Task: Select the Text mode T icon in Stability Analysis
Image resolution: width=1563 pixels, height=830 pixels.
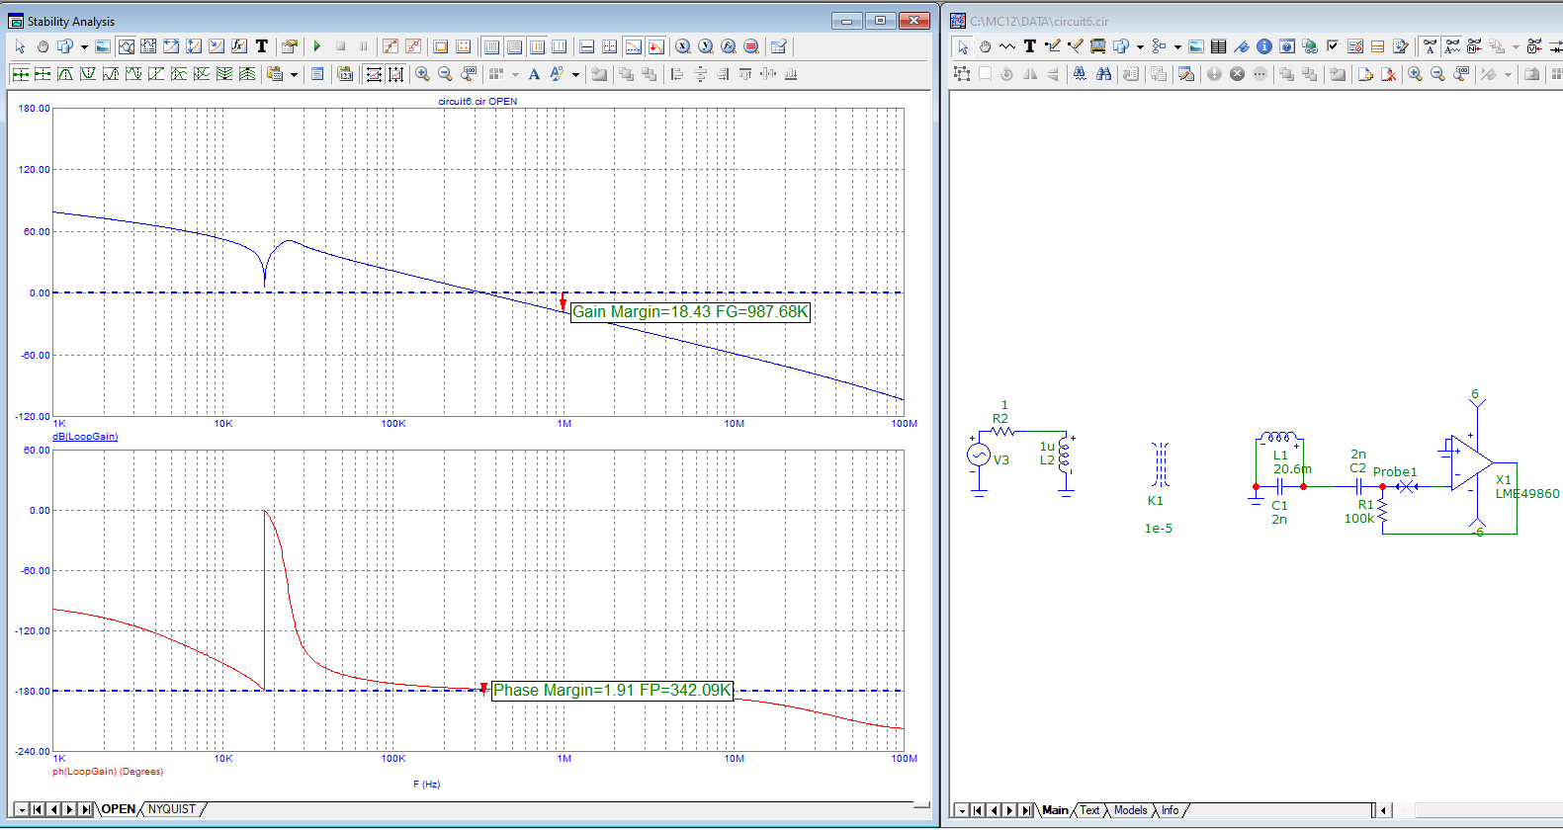Action: (x=262, y=46)
